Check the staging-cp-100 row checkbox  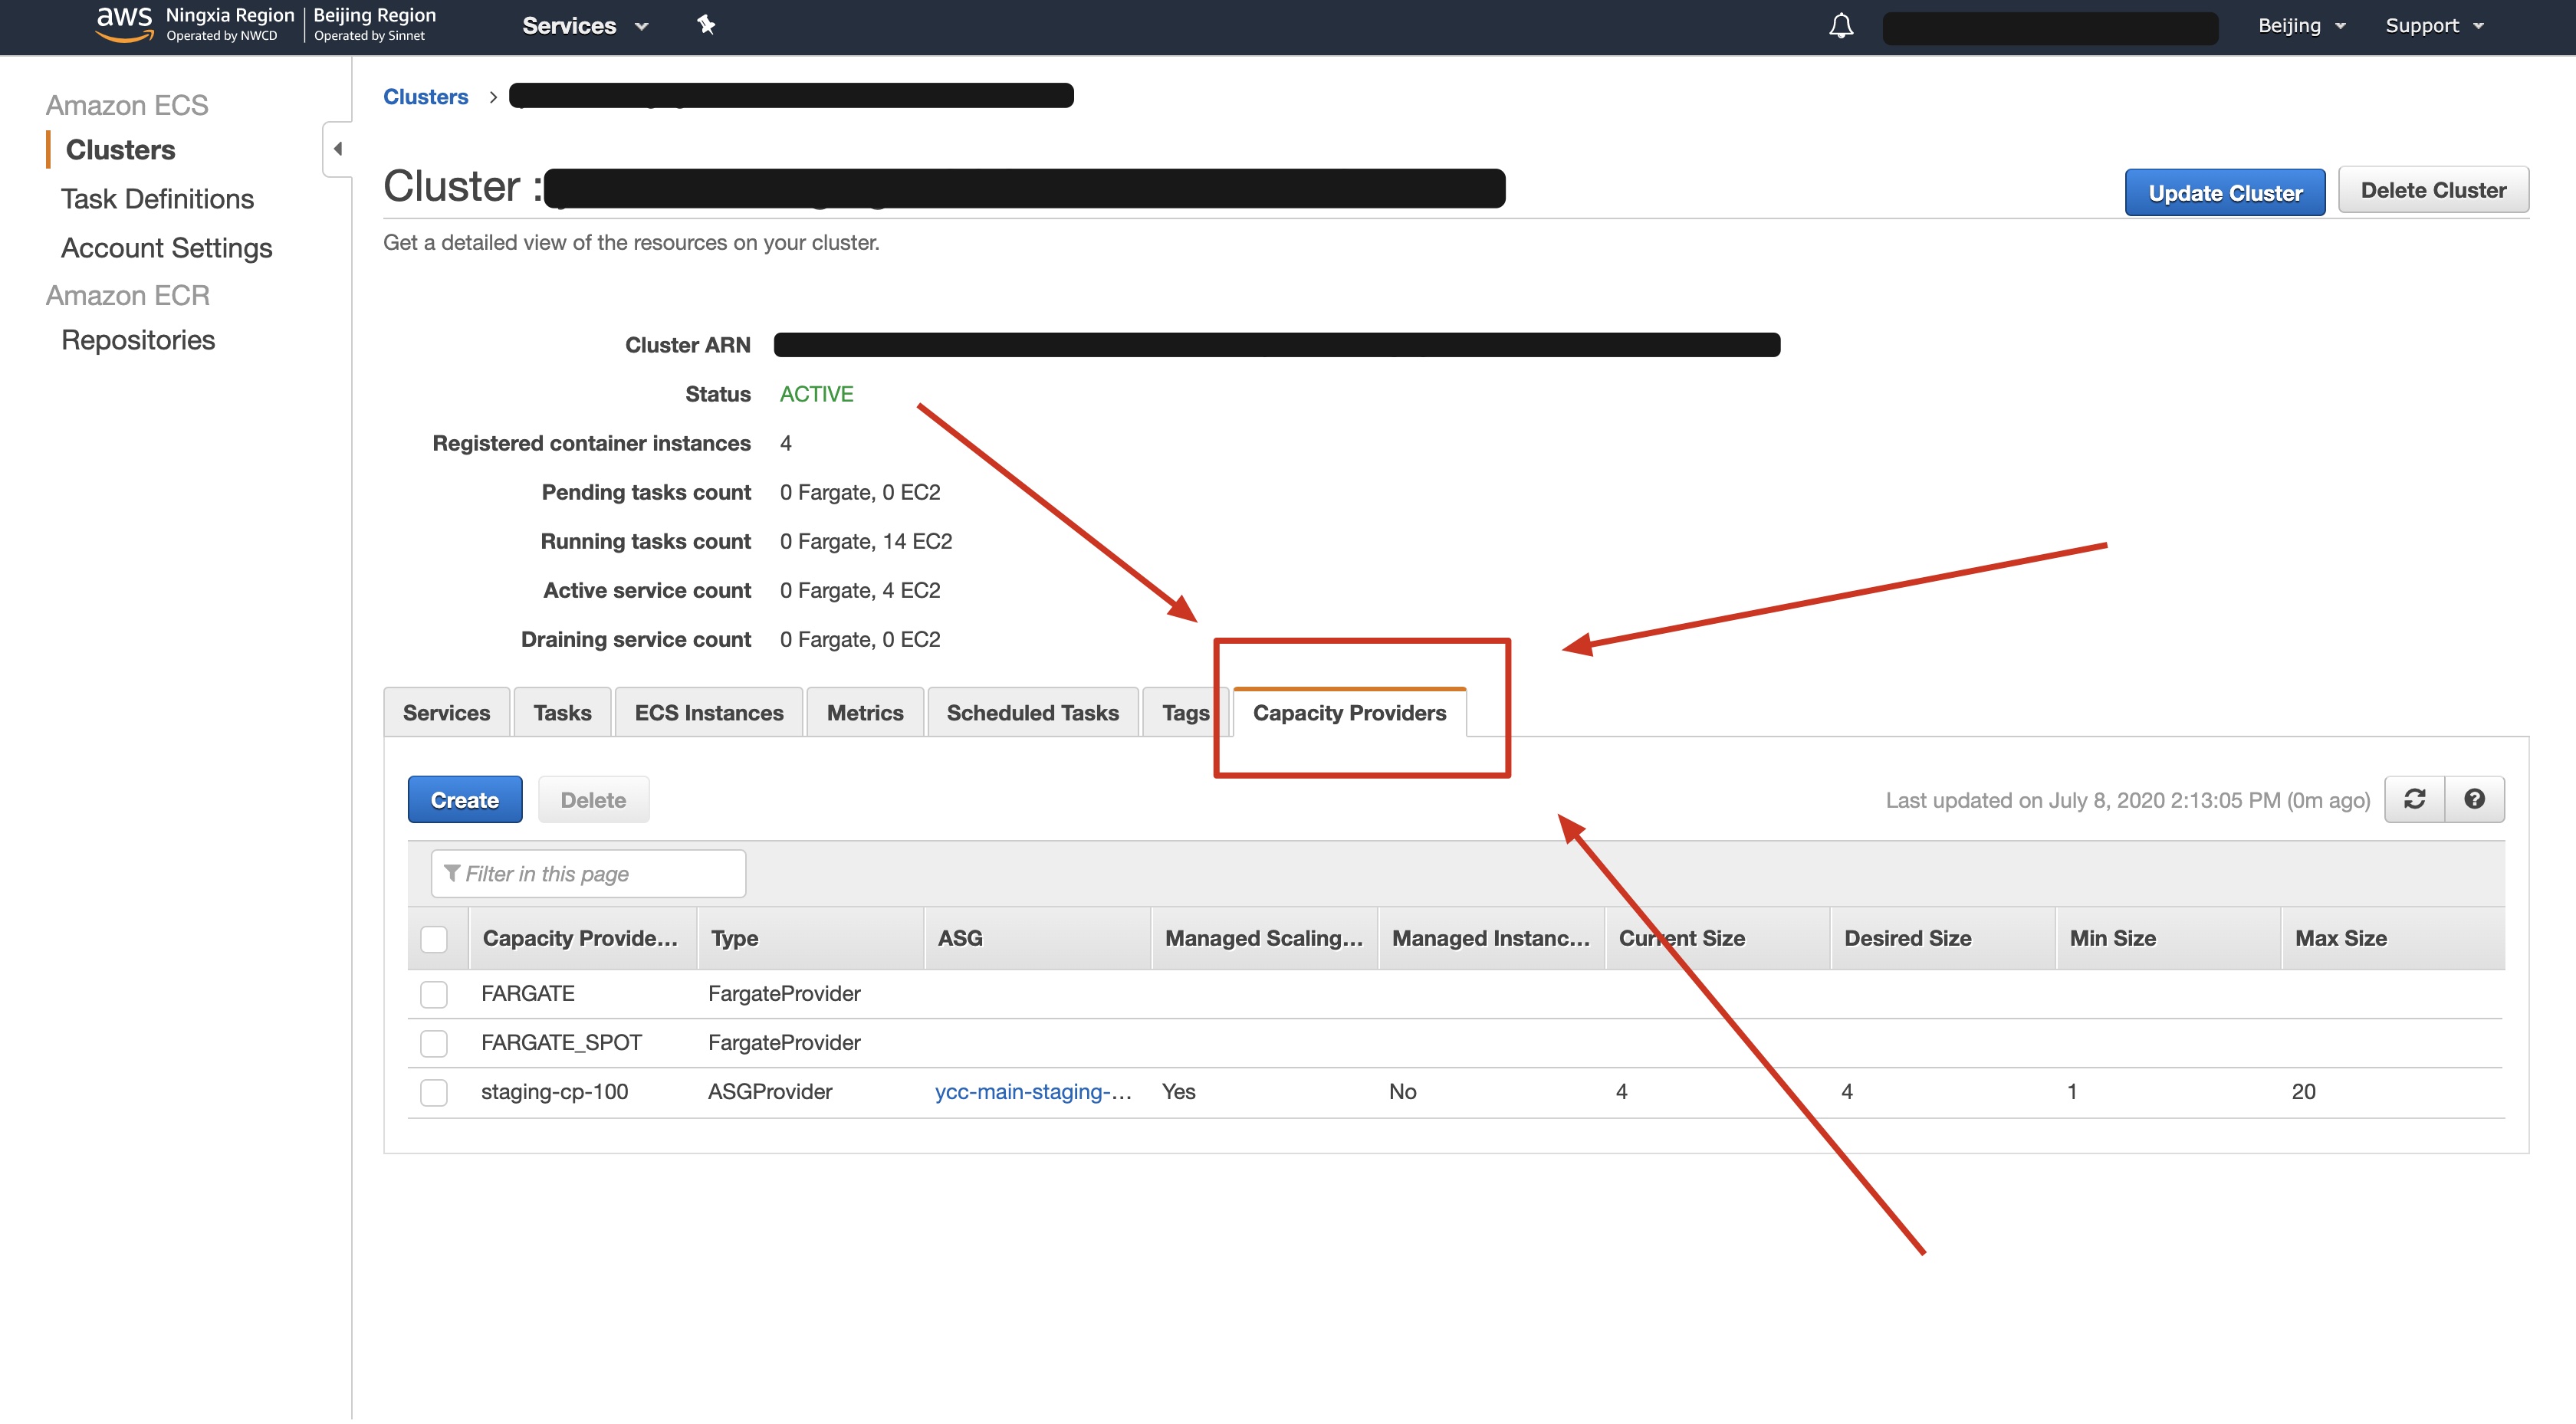434,1092
